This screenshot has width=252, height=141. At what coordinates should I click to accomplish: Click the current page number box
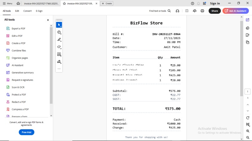(x=248, y=92)
